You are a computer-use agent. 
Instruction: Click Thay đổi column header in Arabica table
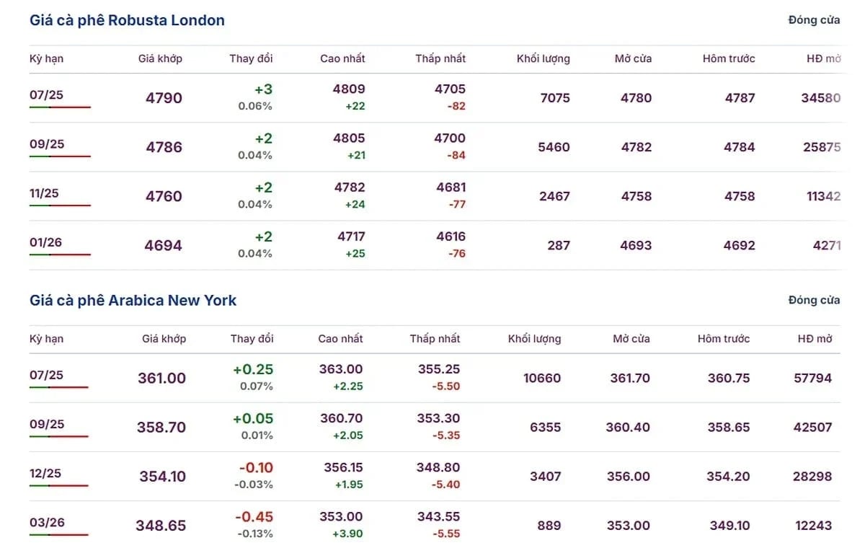252,338
